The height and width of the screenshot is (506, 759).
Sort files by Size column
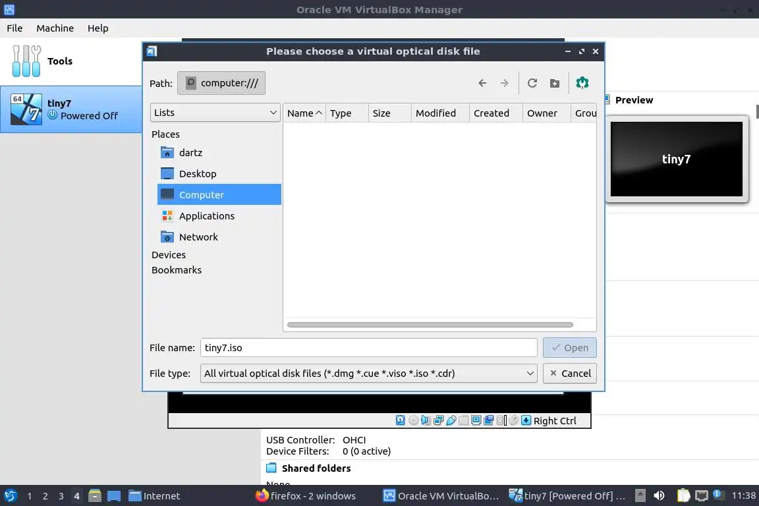(389, 113)
